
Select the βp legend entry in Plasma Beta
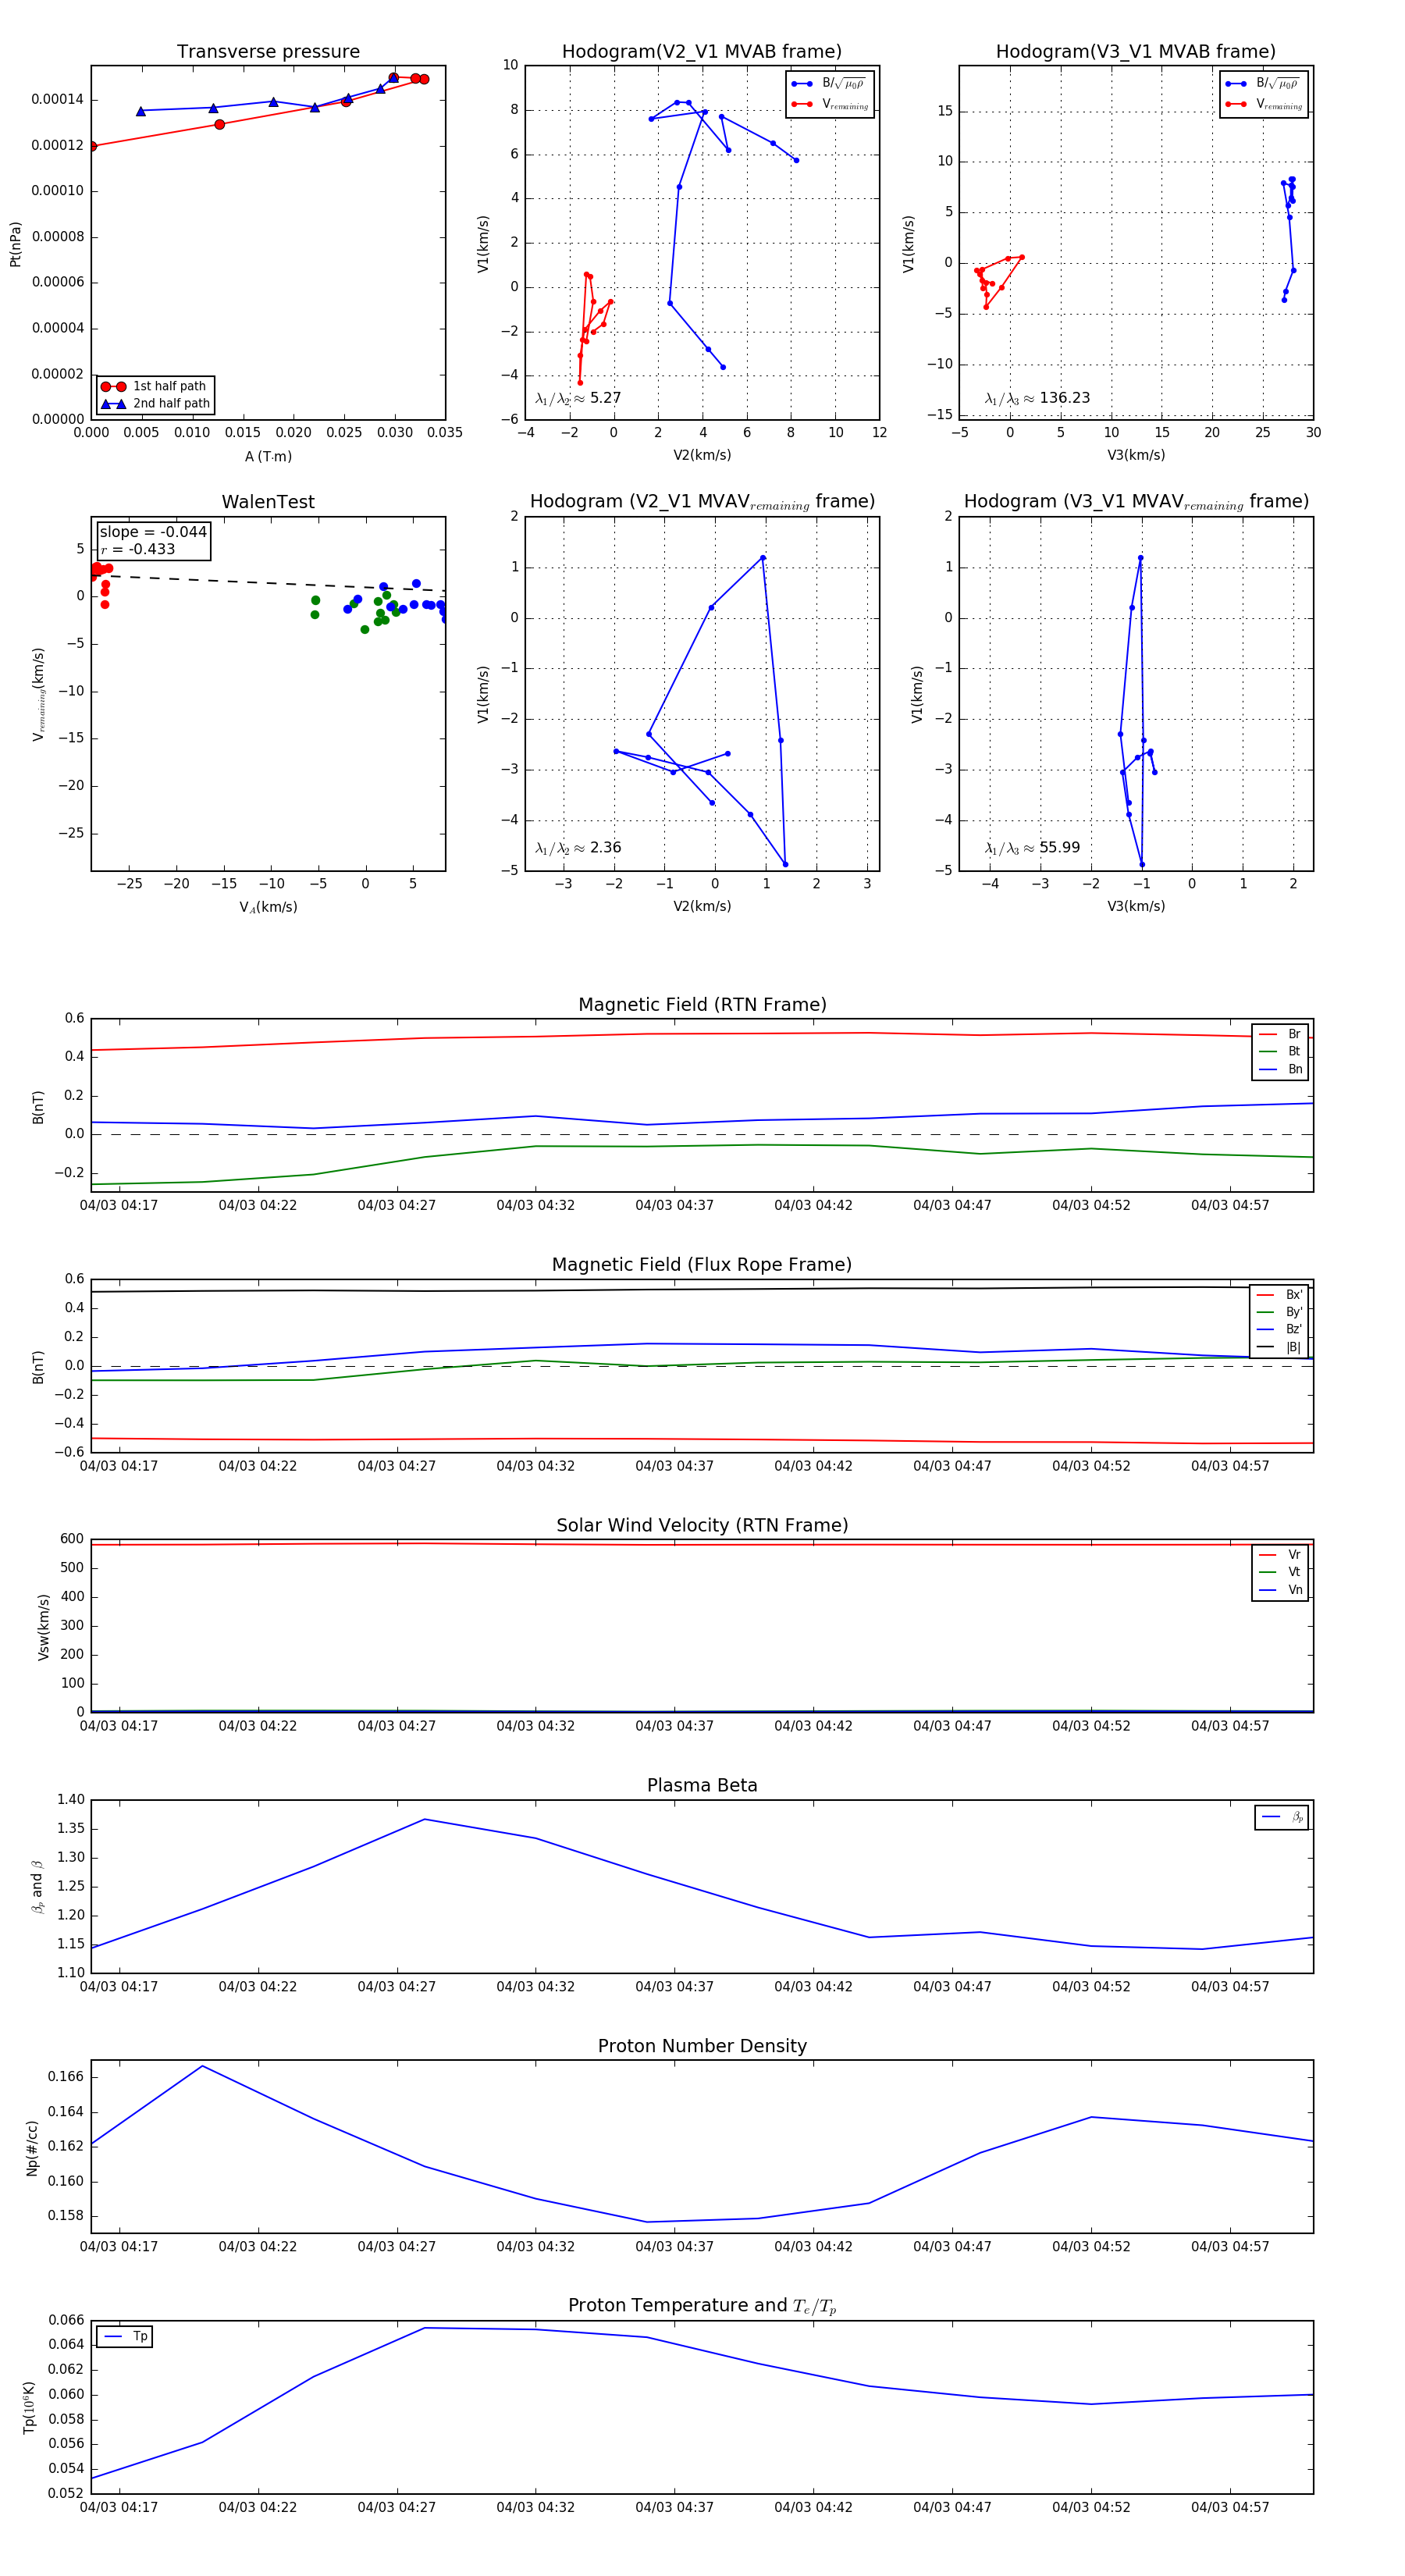tap(1282, 1817)
